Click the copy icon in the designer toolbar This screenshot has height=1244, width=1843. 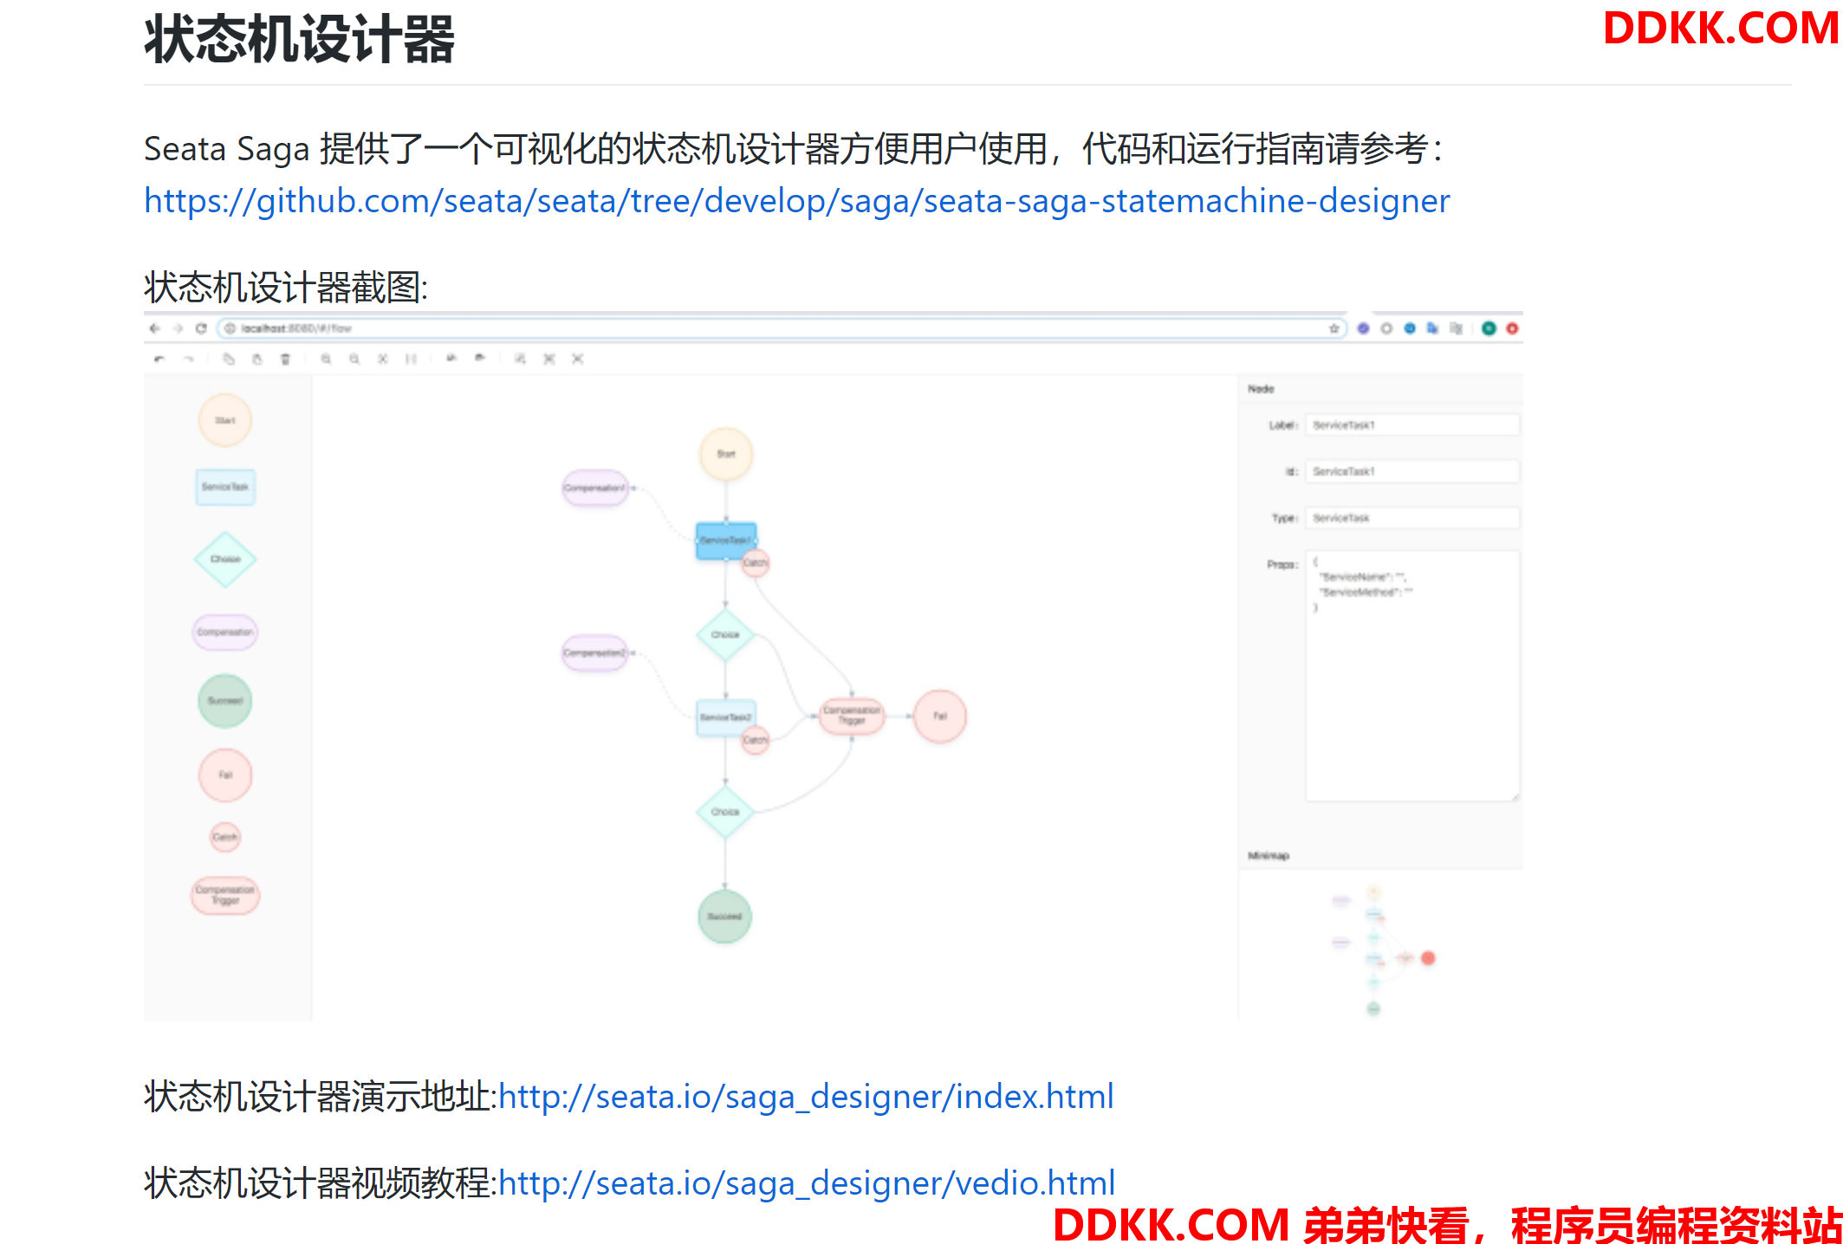(229, 359)
